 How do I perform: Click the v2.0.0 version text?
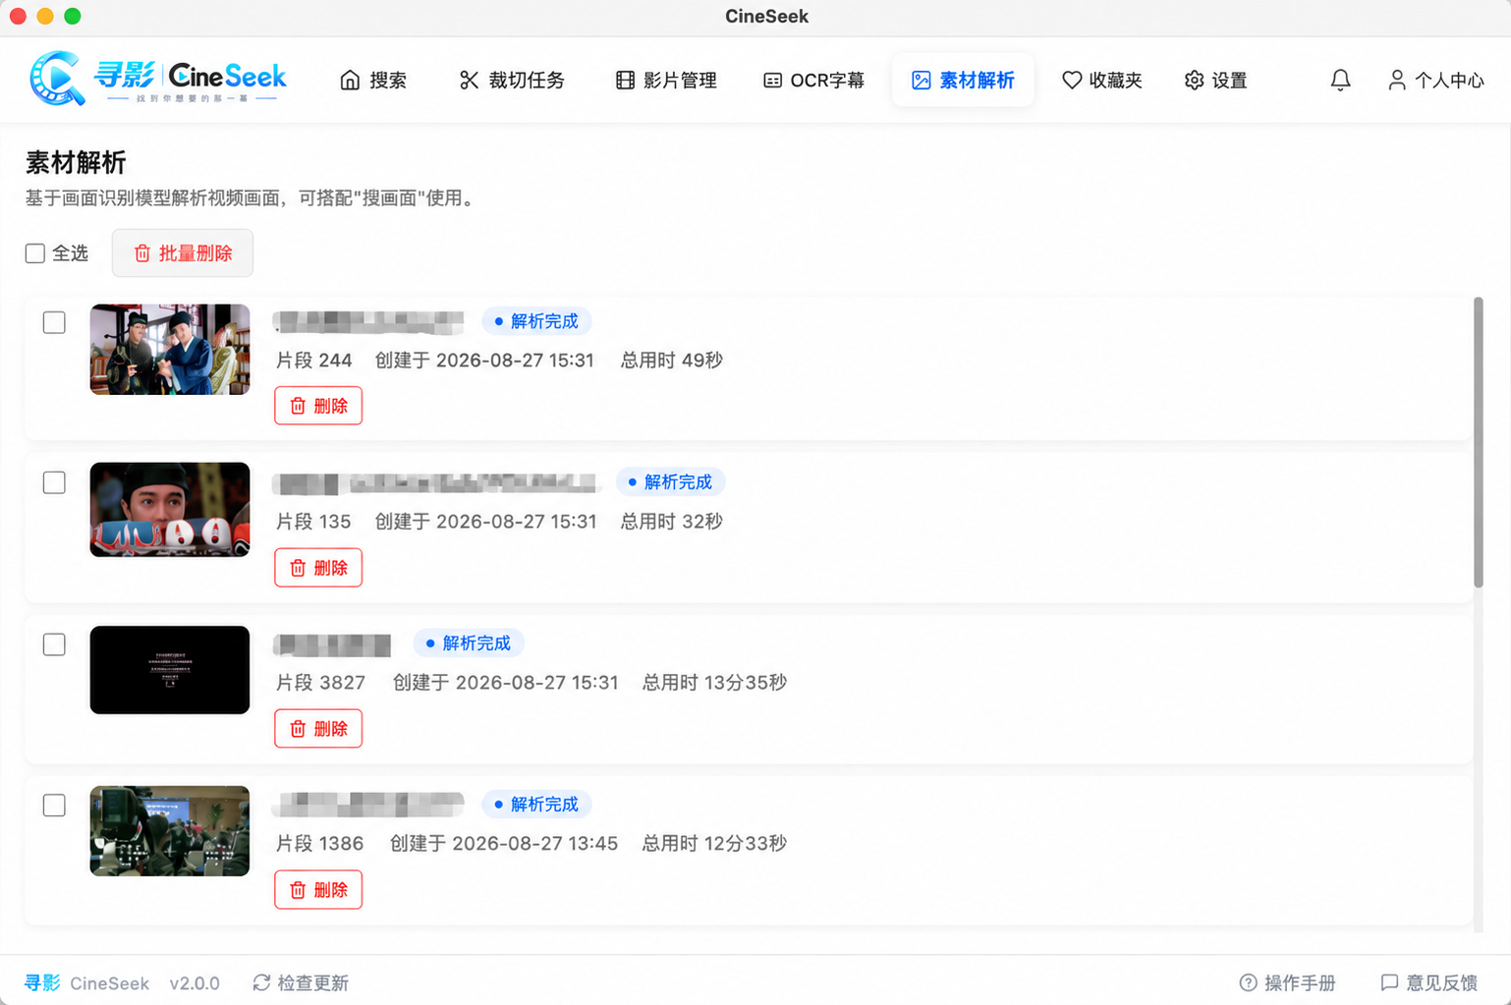(x=195, y=983)
